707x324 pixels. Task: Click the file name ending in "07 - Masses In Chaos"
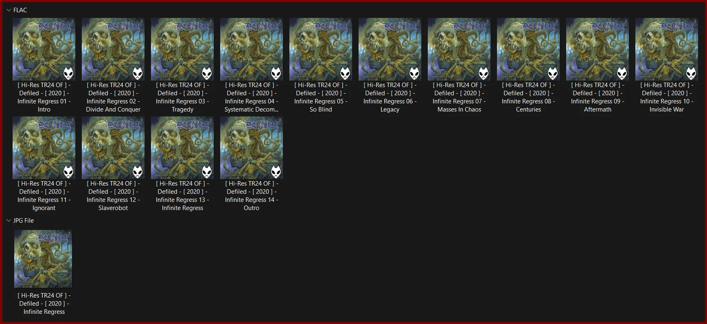tap(459, 97)
